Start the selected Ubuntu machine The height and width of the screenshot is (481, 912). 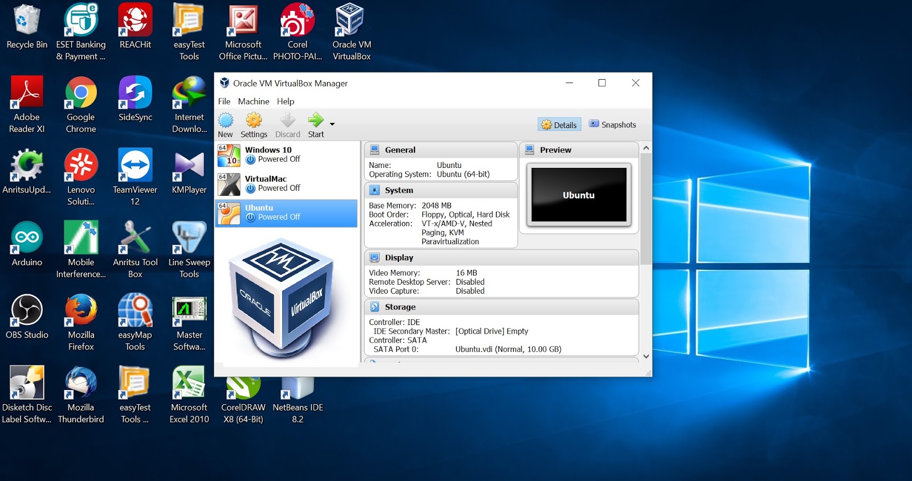316,125
